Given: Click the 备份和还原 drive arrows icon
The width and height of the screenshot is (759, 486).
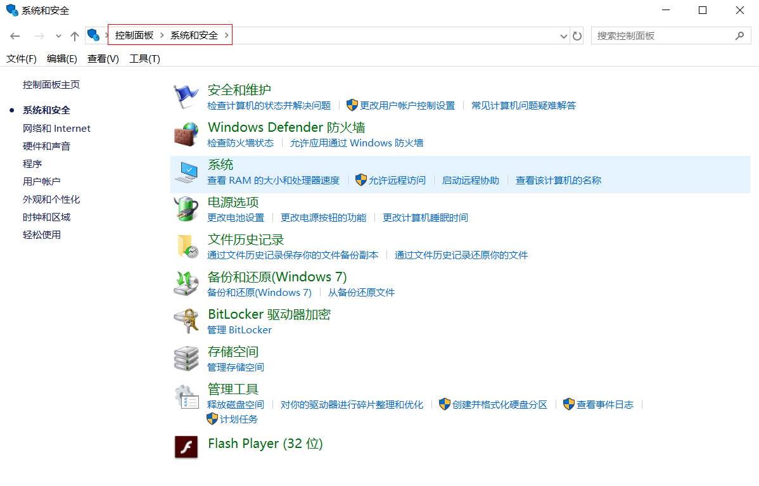Looking at the screenshot, I should [x=186, y=284].
